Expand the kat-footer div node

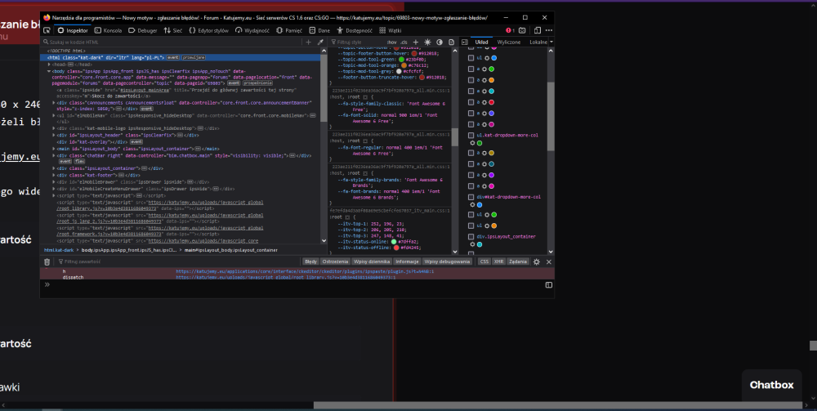(x=54, y=175)
